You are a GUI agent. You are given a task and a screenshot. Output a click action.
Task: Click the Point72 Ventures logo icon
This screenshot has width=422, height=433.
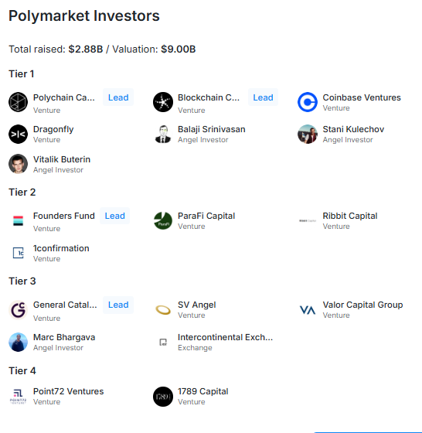pos(19,397)
